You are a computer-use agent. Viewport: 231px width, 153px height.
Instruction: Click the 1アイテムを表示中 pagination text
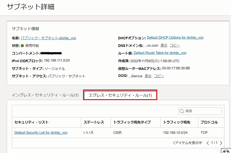coord(188,143)
